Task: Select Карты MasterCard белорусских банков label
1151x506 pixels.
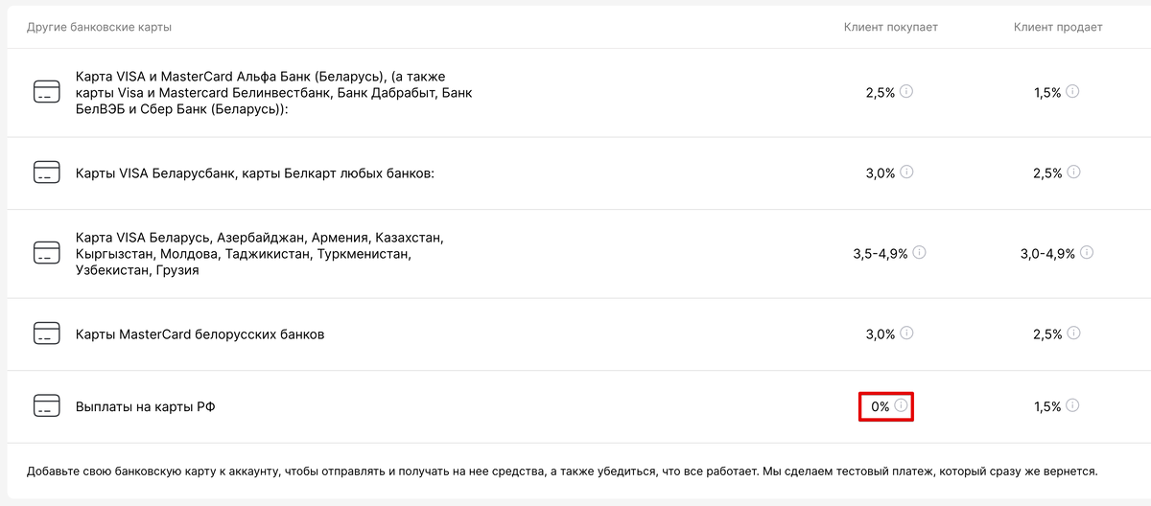Action: [200, 334]
